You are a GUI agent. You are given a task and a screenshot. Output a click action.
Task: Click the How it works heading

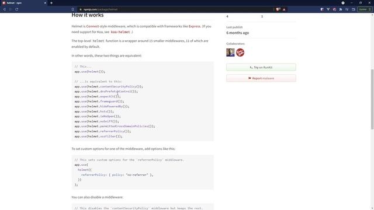click(x=88, y=15)
